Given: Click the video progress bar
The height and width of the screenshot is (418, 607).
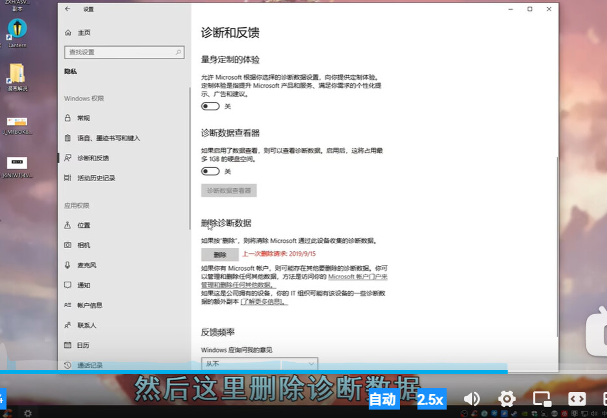Looking at the screenshot, I should click(x=303, y=372).
